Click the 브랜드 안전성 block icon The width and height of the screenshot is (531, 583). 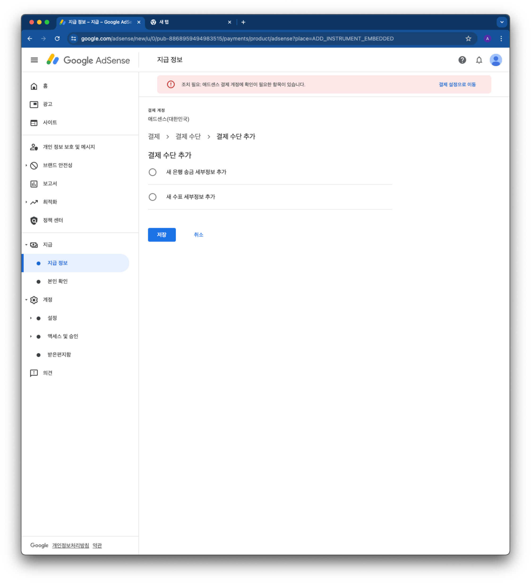tap(34, 166)
